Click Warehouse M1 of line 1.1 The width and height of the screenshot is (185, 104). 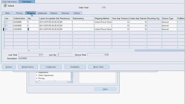point(66,22)
